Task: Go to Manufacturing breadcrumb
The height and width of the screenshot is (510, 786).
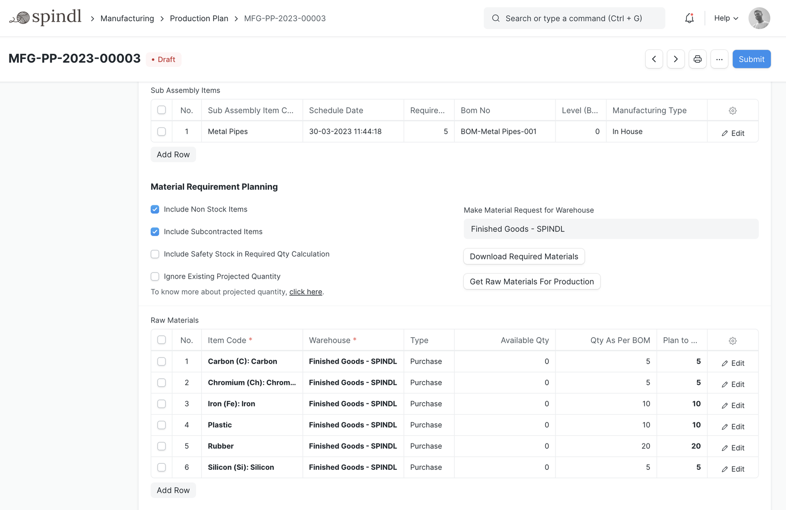Action: point(127,18)
